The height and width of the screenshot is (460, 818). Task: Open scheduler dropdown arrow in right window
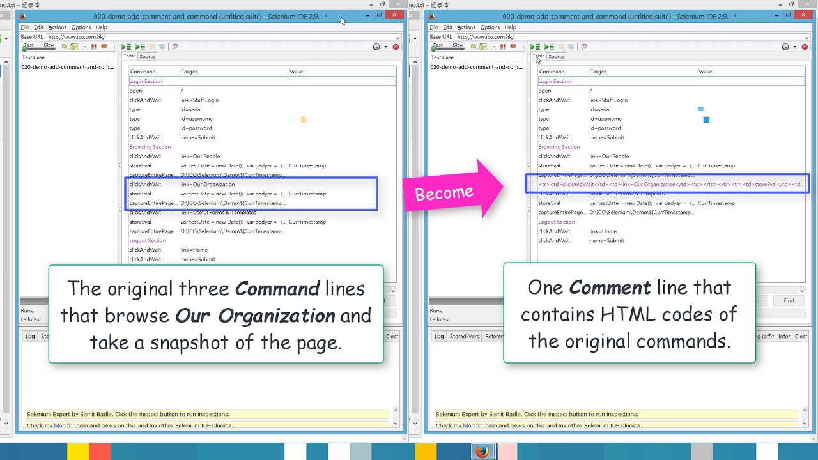(794, 47)
